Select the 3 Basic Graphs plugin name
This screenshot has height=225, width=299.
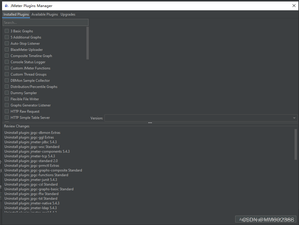pyautogui.click(x=22, y=31)
